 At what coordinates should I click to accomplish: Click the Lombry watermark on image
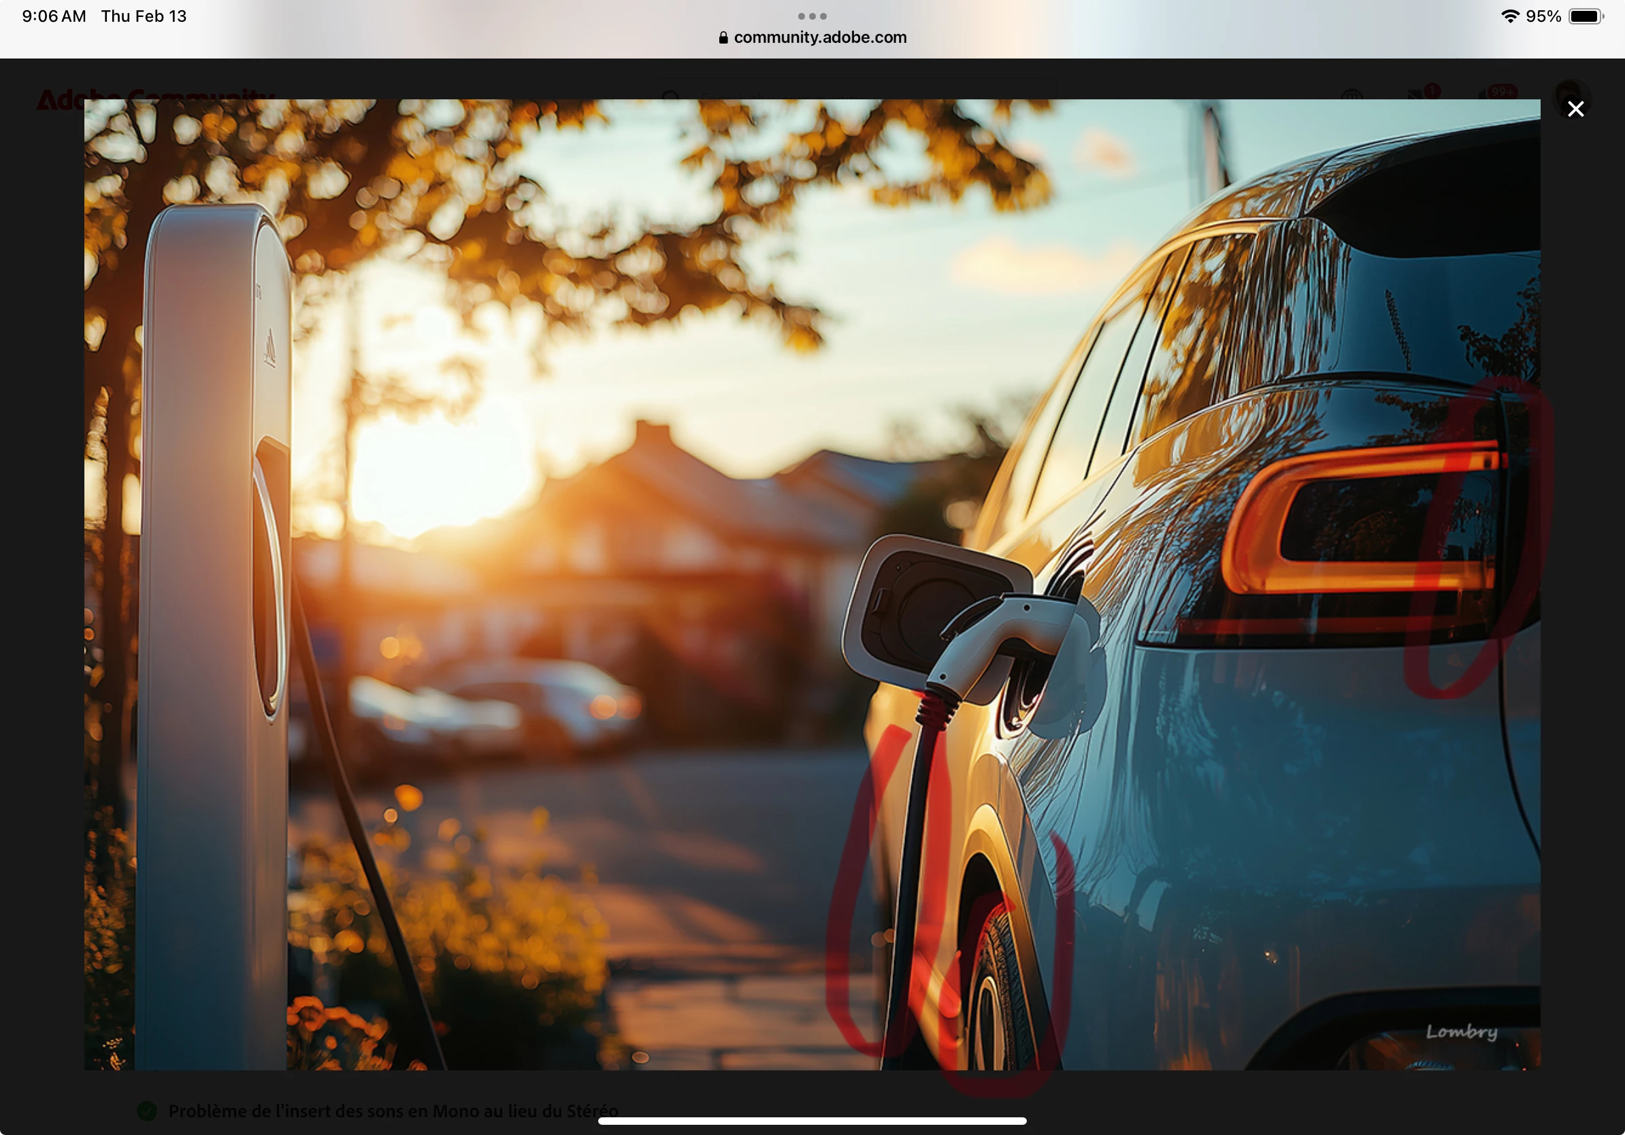[x=1462, y=1032]
